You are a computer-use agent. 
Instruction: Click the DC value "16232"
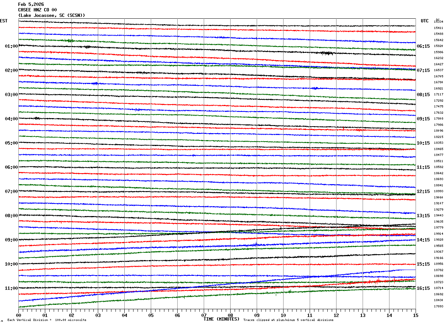coord(438,58)
